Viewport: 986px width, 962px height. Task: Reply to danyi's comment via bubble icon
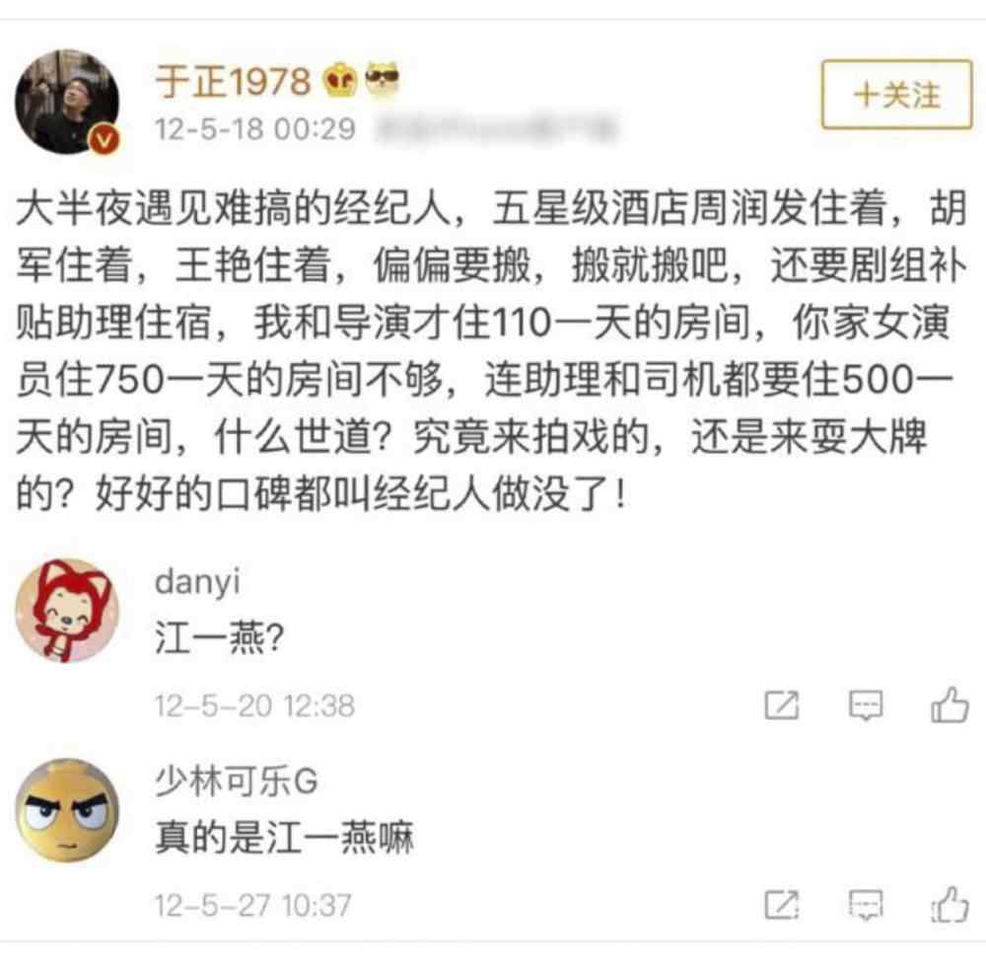click(x=866, y=705)
